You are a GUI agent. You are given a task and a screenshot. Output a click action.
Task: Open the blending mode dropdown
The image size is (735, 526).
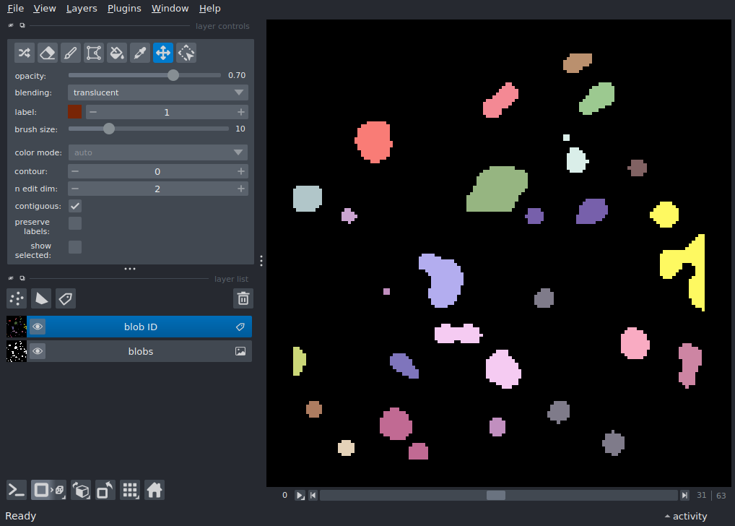coord(158,92)
